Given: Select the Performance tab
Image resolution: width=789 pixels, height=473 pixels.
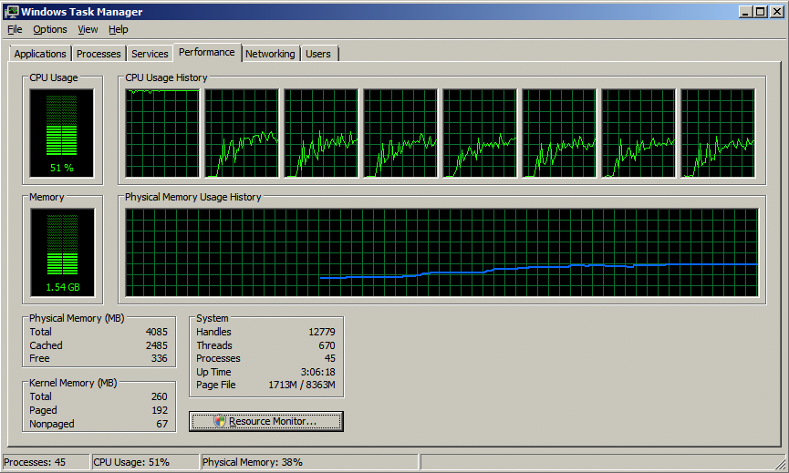Looking at the screenshot, I should pyautogui.click(x=207, y=52).
